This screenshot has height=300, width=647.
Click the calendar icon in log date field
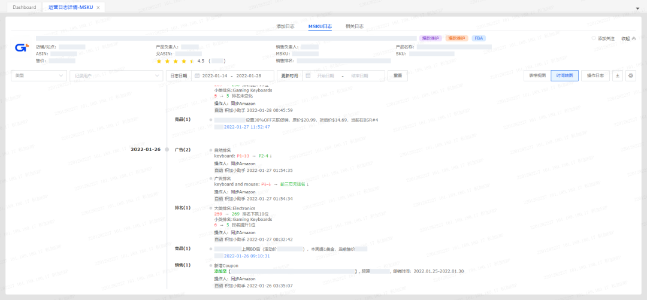pyautogui.click(x=195, y=76)
